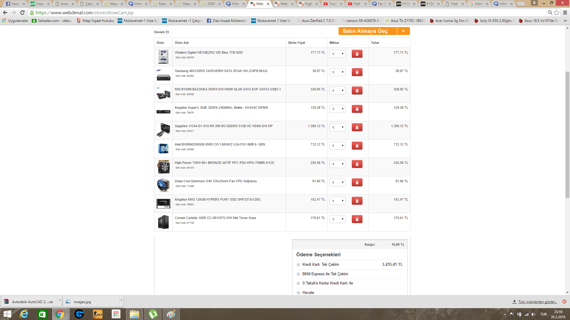This screenshot has width=570, height=320.
Task: Bookmark this page with star icon
Action: pyautogui.click(x=556, y=12)
